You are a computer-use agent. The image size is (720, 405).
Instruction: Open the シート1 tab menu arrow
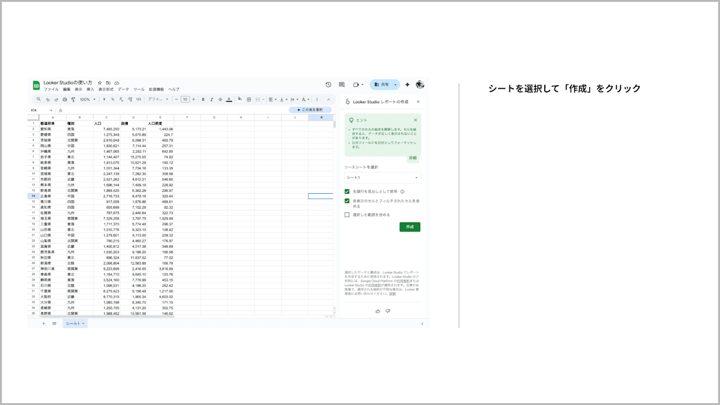(83, 323)
